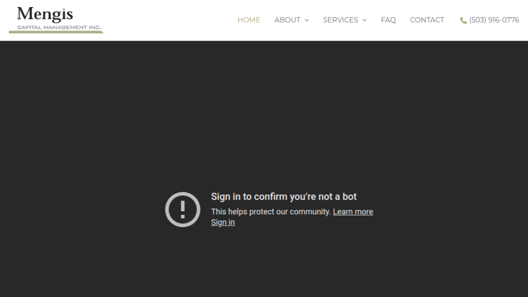Click the Mengis Capital Management logo
The image size is (528, 297).
click(x=56, y=20)
